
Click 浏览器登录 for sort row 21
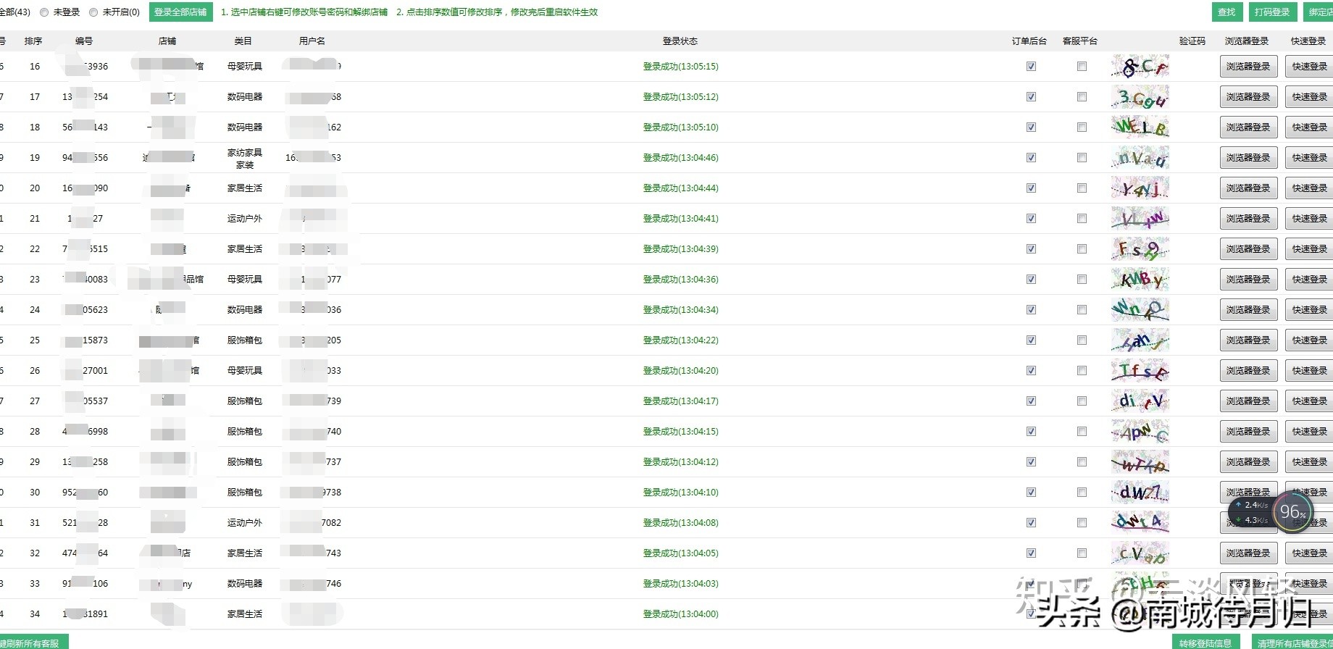coord(1248,219)
